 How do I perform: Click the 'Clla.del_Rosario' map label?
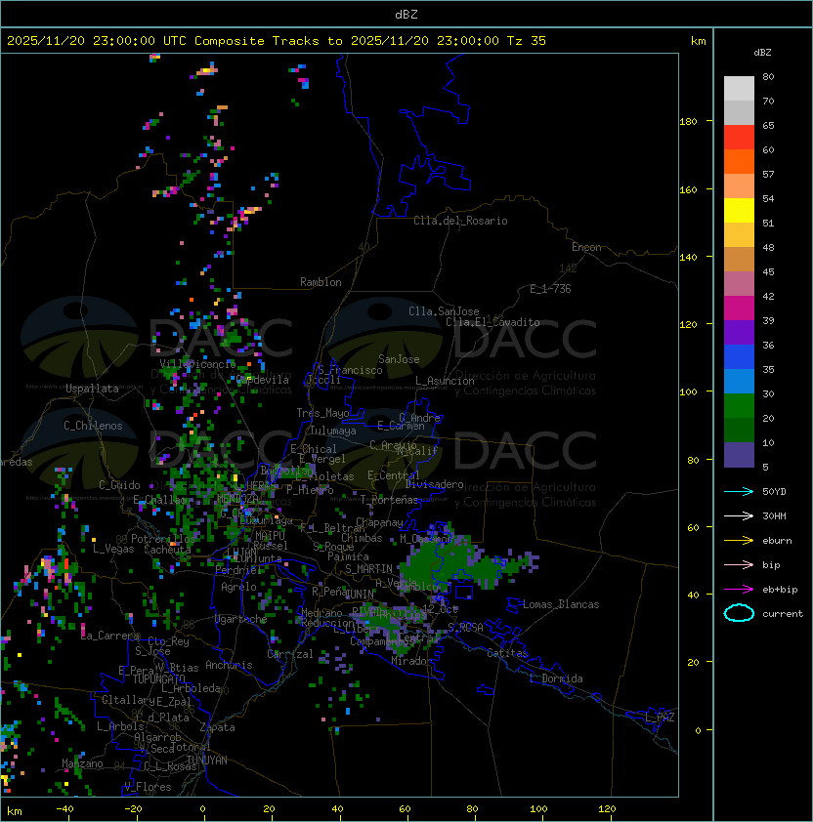tap(460, 221)
